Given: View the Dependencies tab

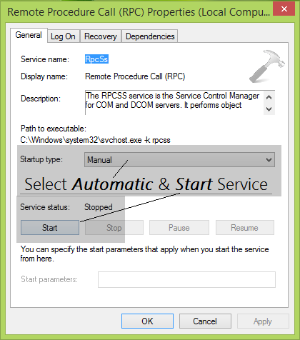Looking at the screenshot, I should click(x=150, y=36).
